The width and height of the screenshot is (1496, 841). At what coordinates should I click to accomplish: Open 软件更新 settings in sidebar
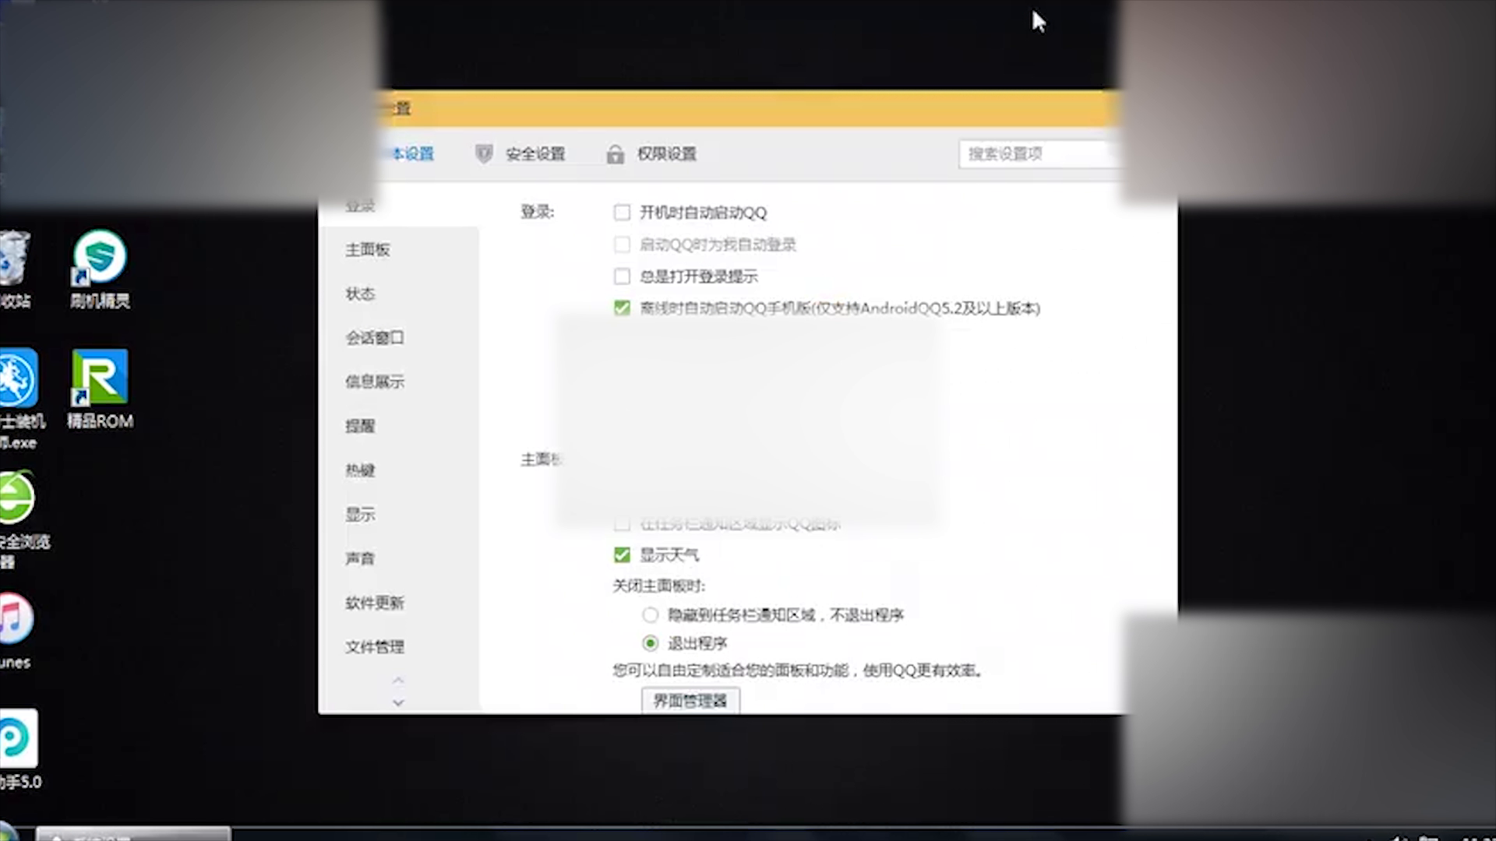[375, 603]
